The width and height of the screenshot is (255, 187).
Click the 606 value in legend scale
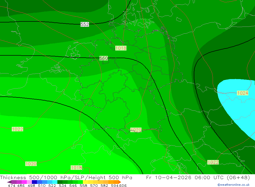pyautogui.click(x=123, y=185)
